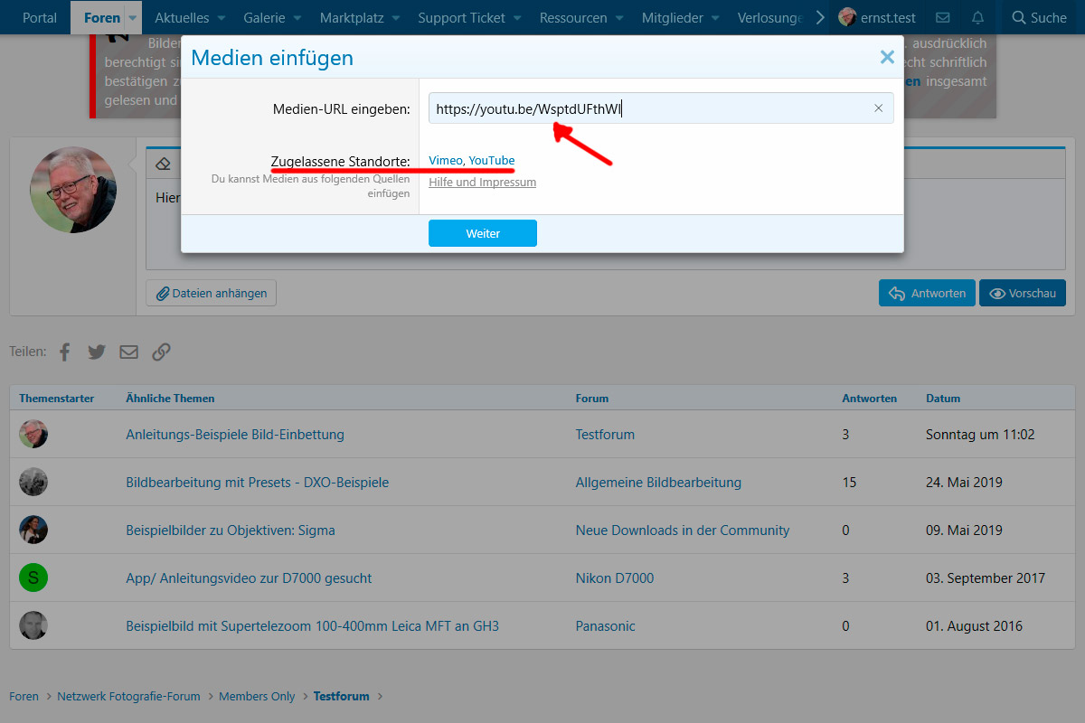Expand the Mitglieder dropdown arrow
The image size is (1085, 723).
pos(716,17)
